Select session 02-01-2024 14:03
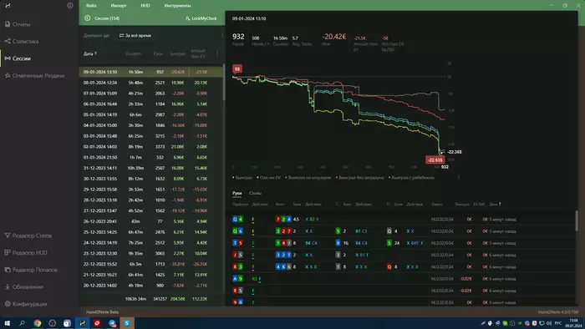The width and height of the screenshot is (585, 329). click(150, 147)
